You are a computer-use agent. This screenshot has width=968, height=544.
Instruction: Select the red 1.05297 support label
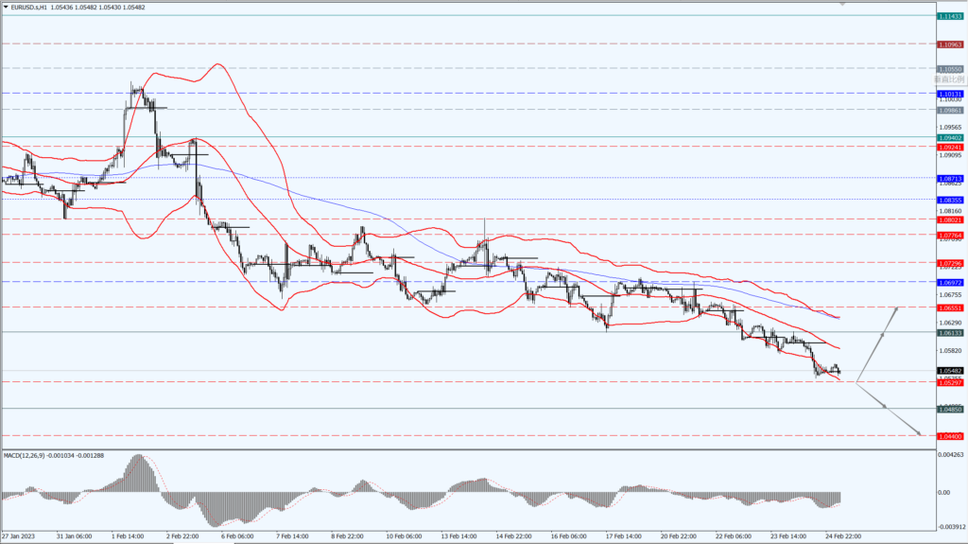pos(950,382)
